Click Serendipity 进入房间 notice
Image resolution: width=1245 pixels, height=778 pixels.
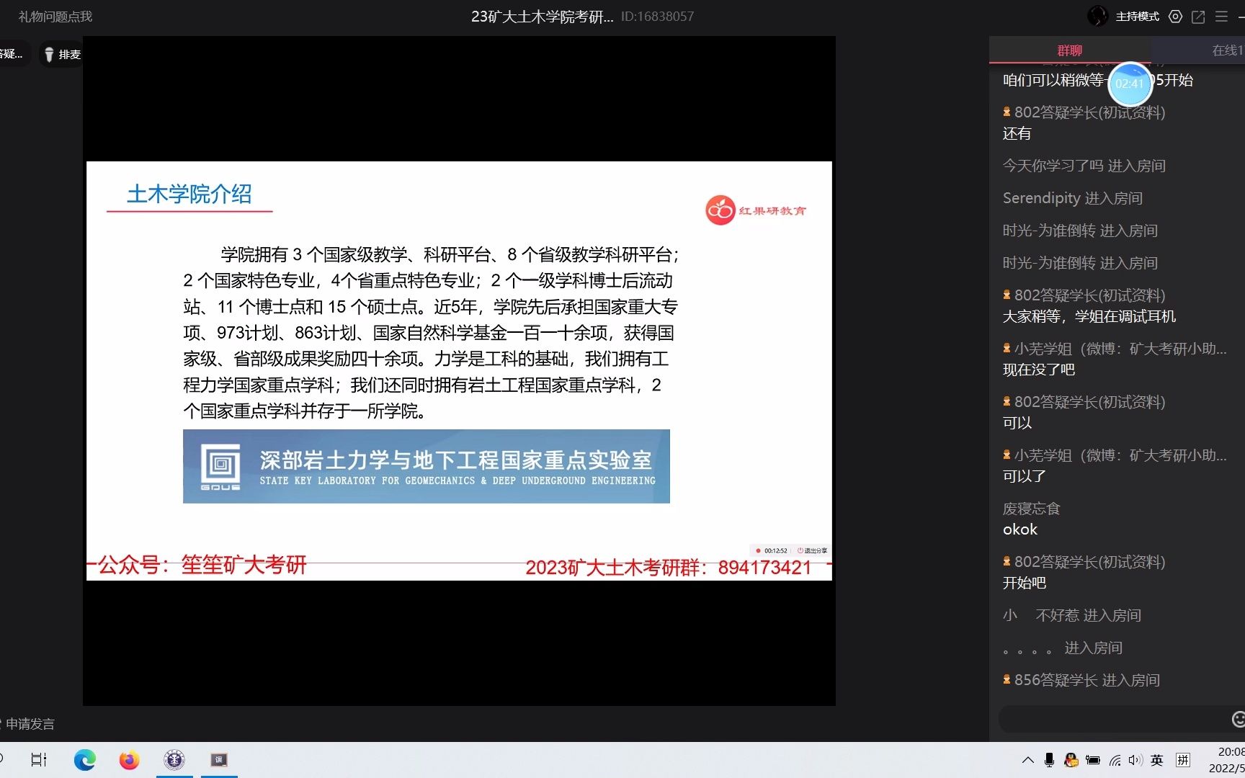tap(1073, 198)
